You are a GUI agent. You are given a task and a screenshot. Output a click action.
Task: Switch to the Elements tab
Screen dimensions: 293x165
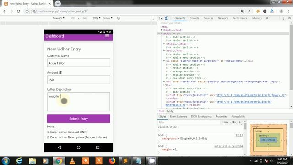pos(179,18)
